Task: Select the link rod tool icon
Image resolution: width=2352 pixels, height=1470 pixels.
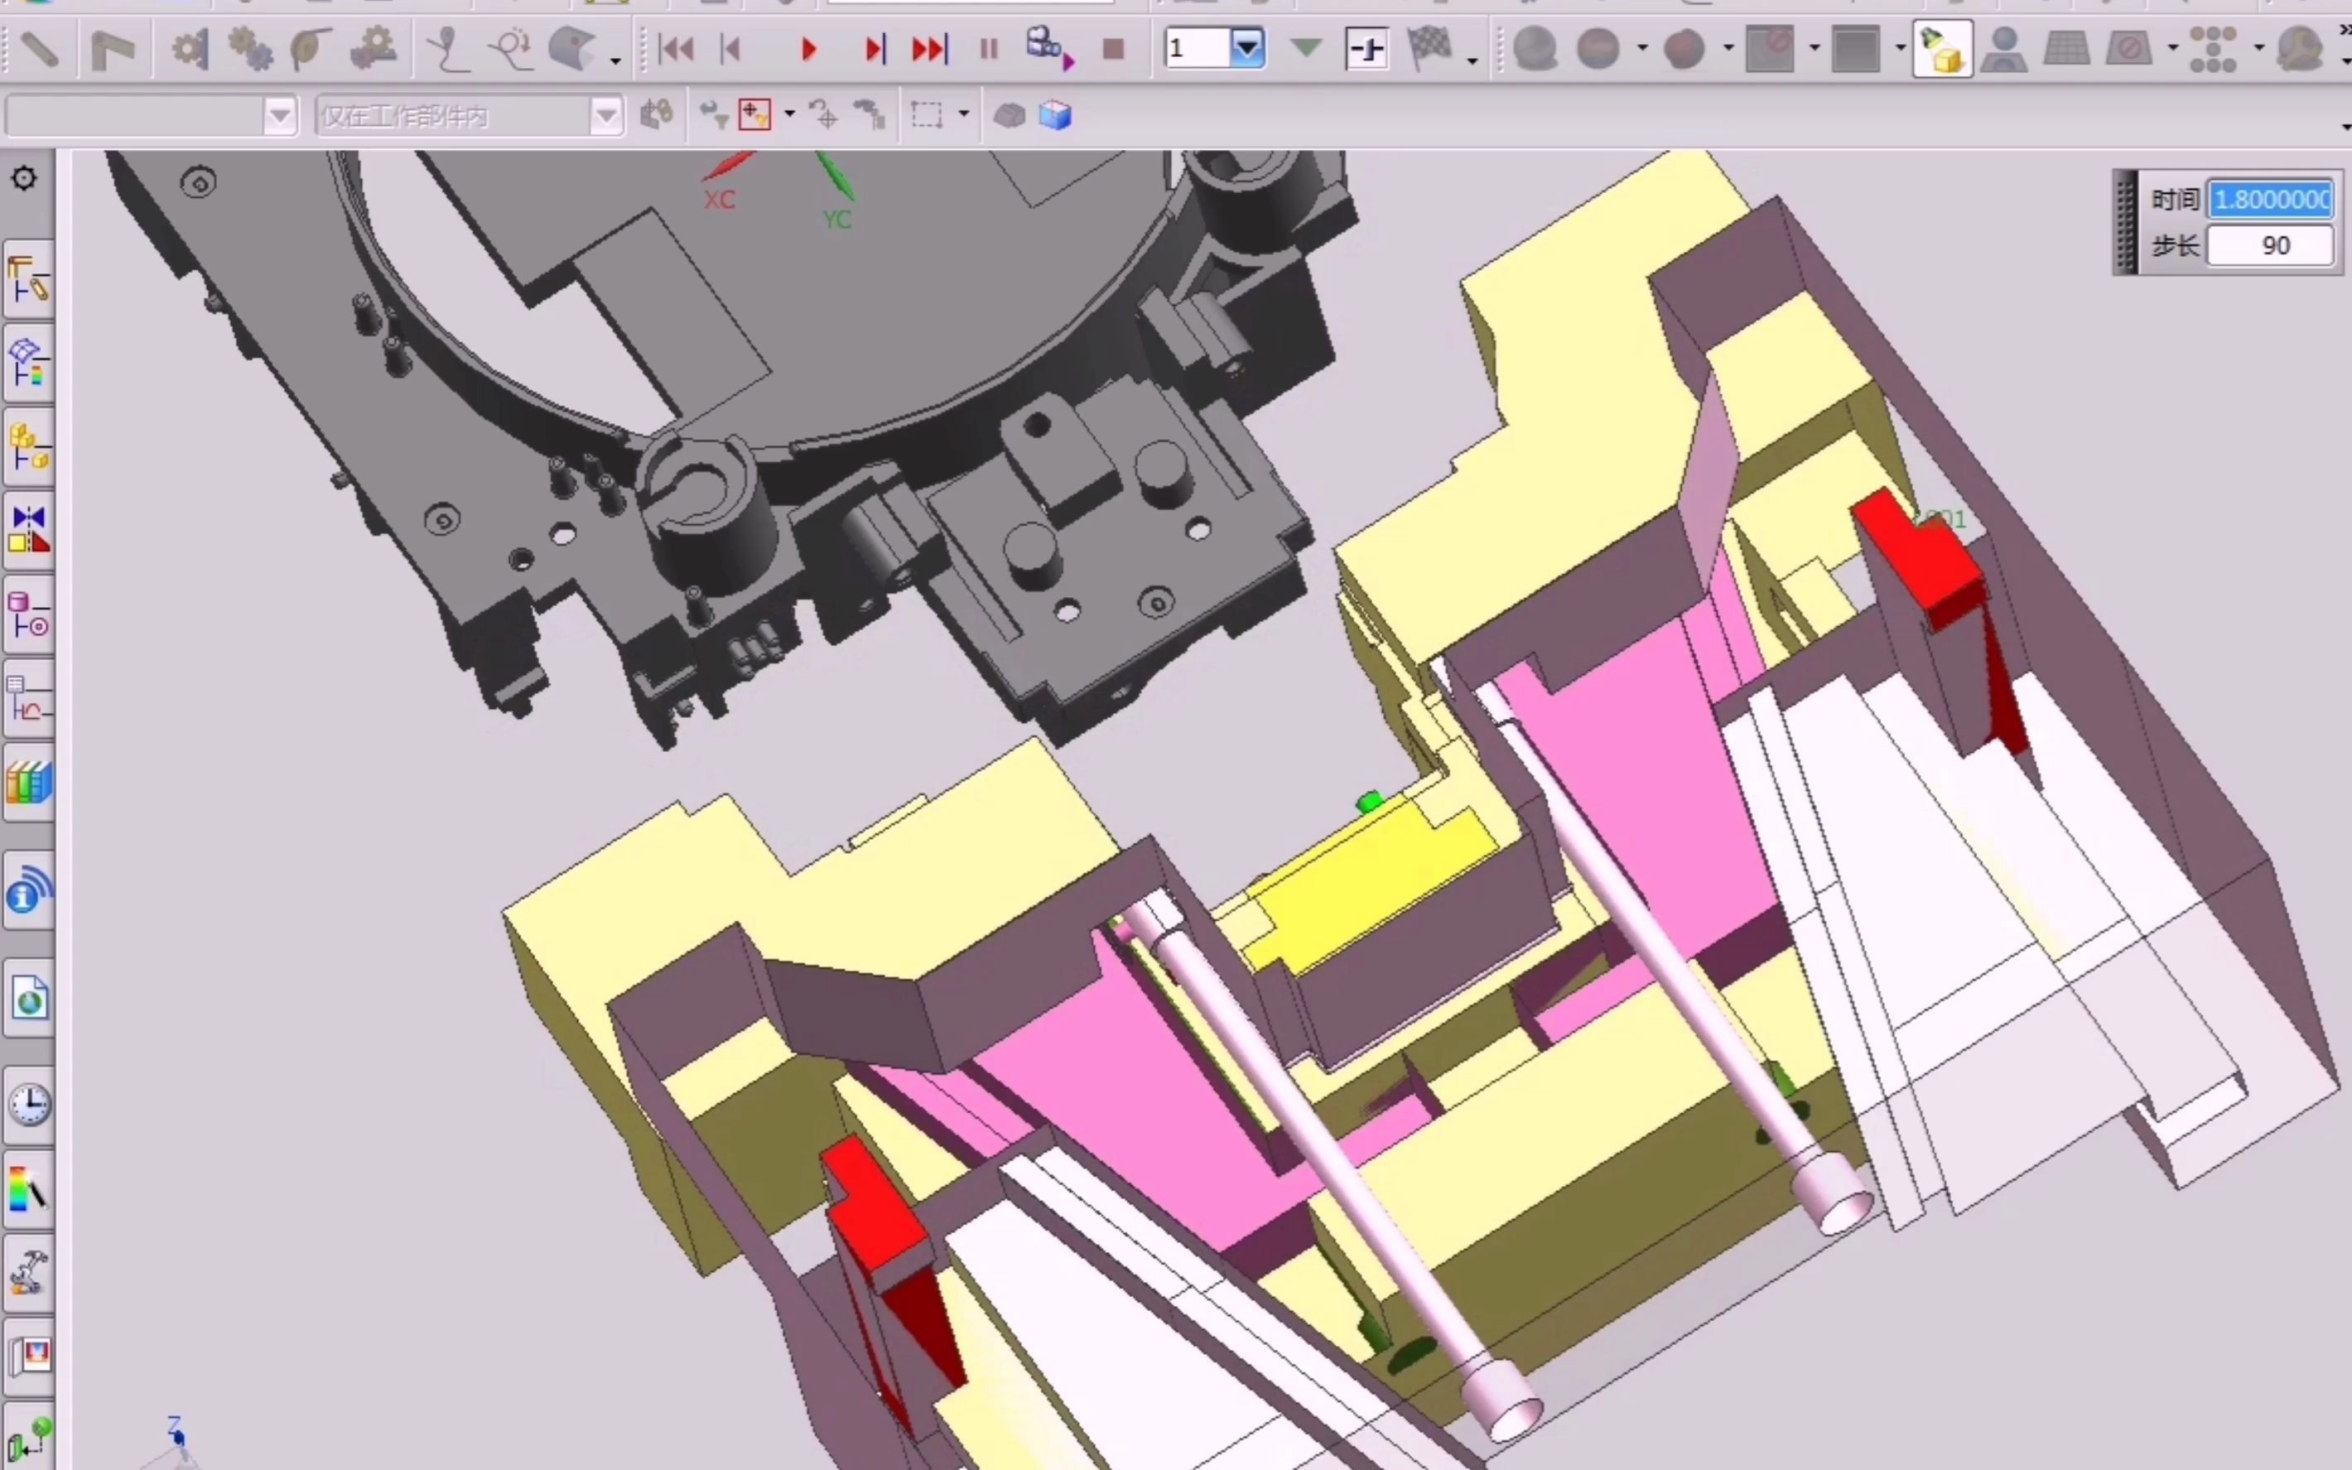Action: 39,49
